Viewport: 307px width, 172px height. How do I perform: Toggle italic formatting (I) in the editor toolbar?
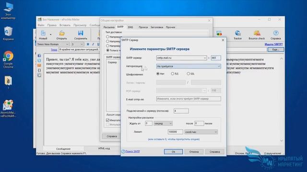coord(93,44)
